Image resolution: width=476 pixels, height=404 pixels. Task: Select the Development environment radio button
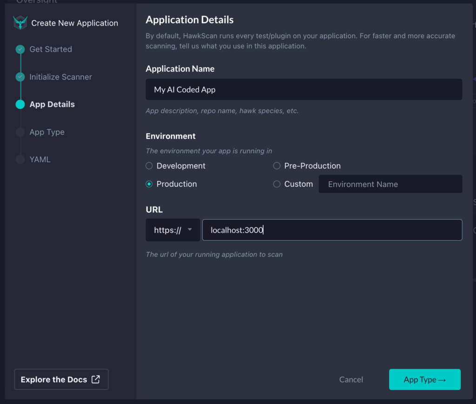point(149,166)
